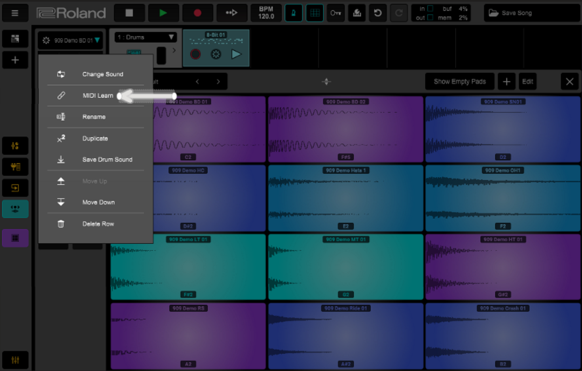Toggle the teal drum editor sidebar button
Image resolution: width=582 pixels, height=371 pixels.
[15, 209]
